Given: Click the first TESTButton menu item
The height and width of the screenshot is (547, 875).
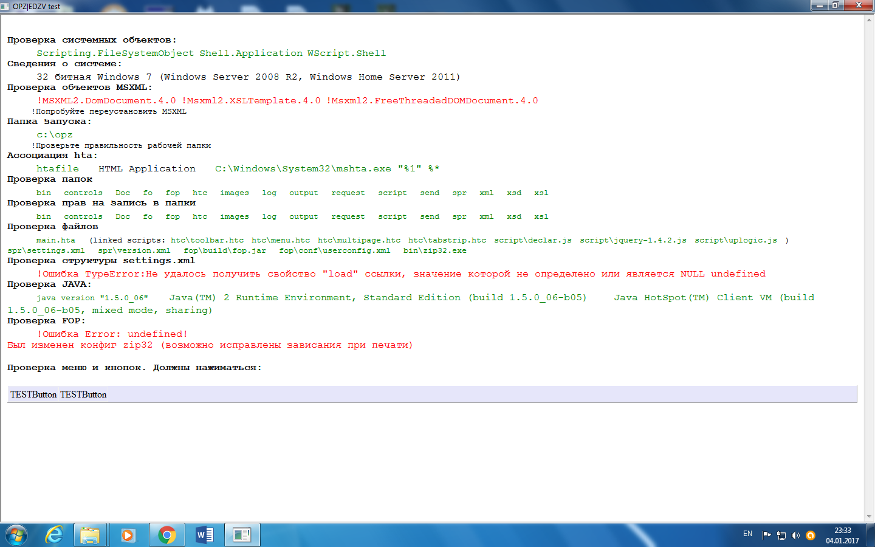Looking at the screenshot, I should tap(33, 394).
